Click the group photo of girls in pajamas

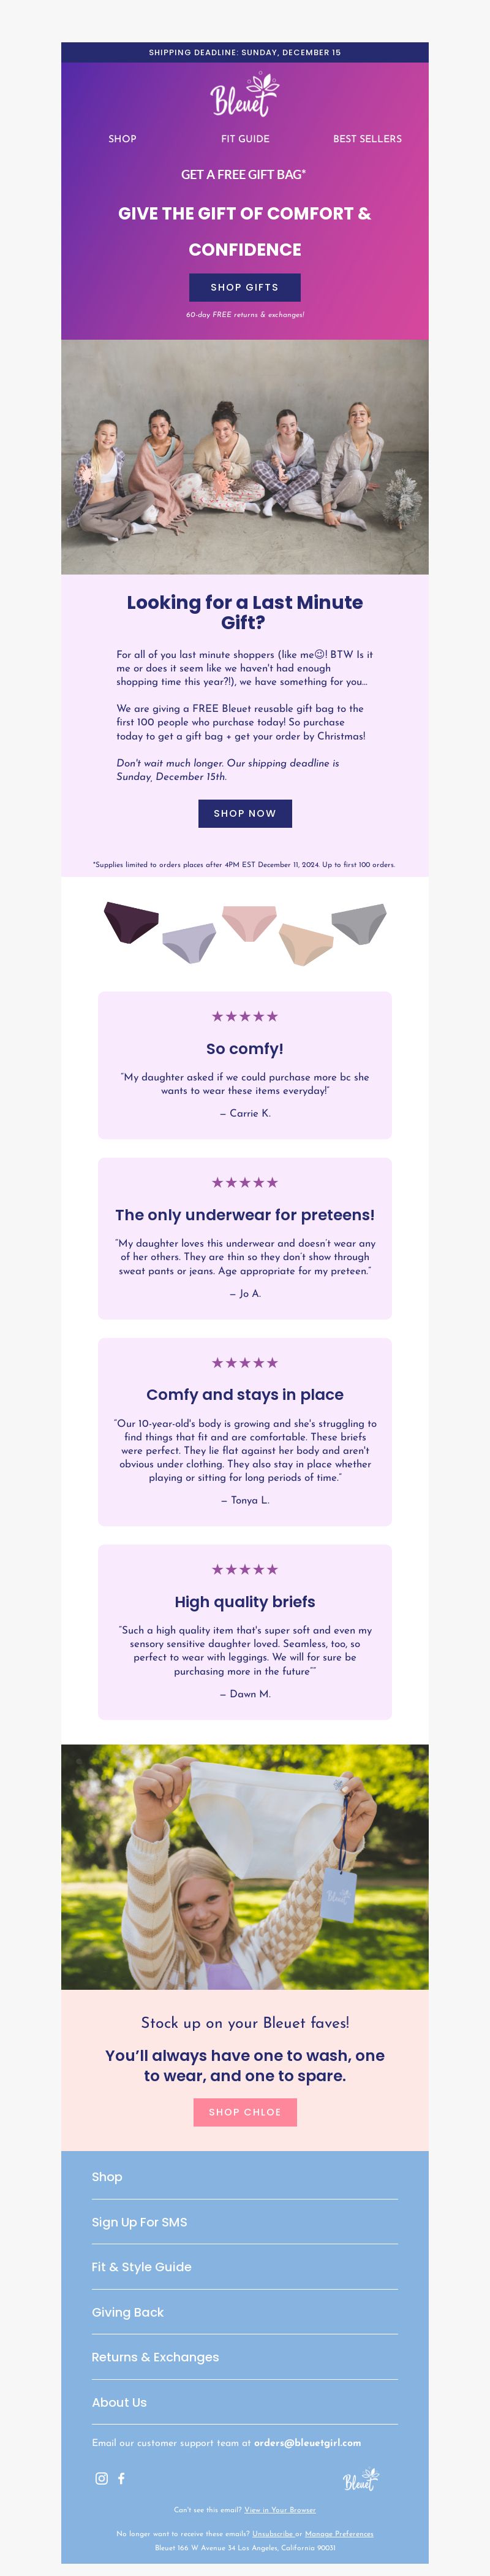[x=244, y=456]
